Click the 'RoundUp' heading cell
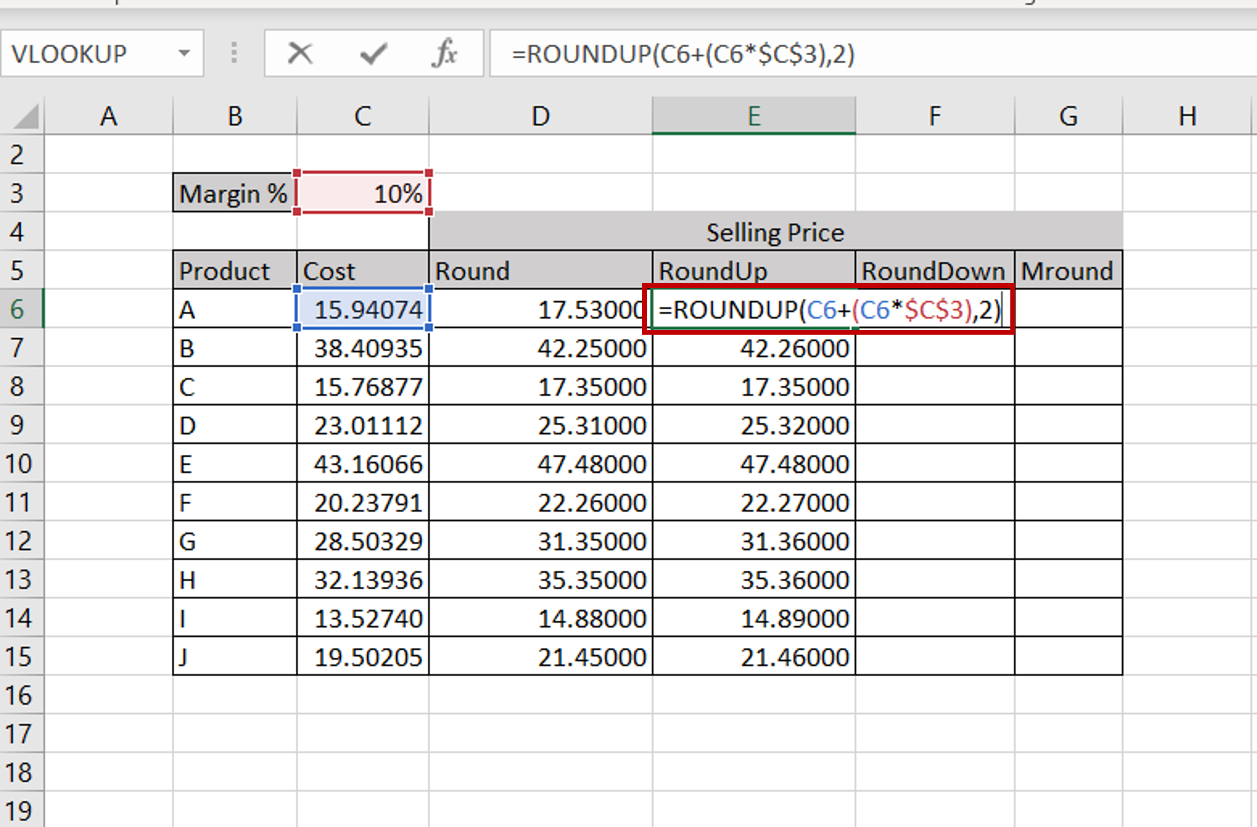The width and height of the screenshot is (1257, 827). tap(753, 270)
